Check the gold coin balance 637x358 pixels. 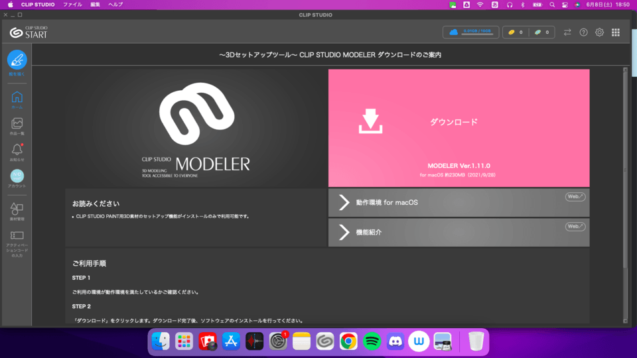point(515,32)
